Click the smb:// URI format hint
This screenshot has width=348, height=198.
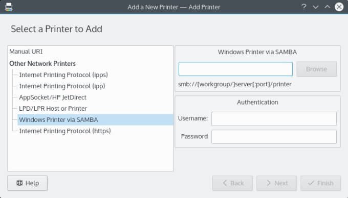click(235, 84)
